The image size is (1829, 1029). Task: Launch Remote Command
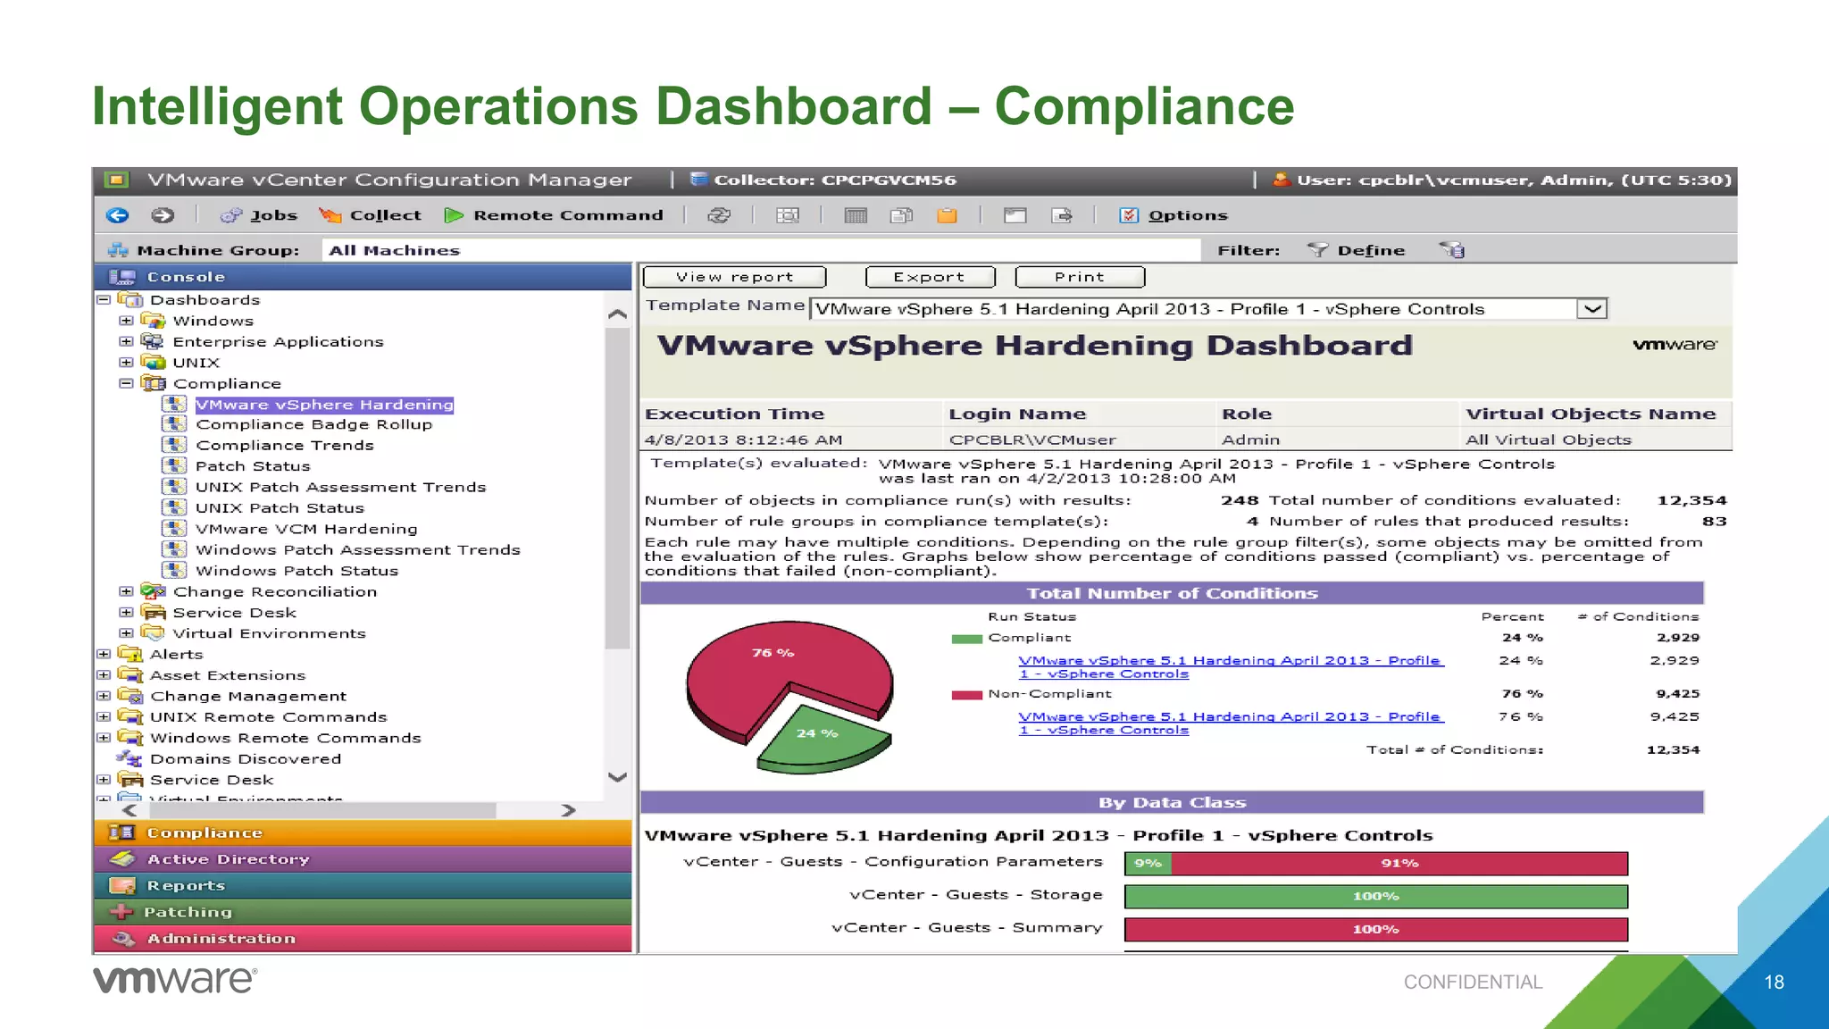click(x=554, y=215)
